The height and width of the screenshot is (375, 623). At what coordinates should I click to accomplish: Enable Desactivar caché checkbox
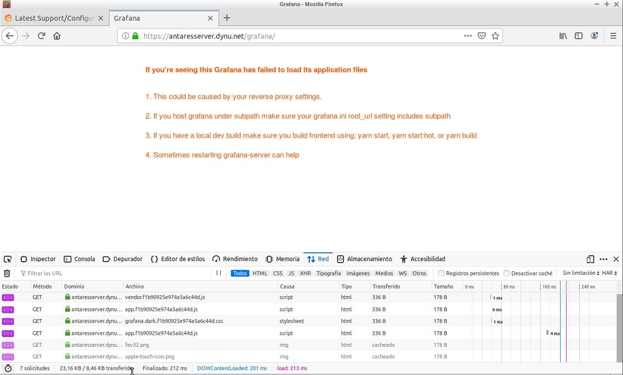click(x=506, y=273)
